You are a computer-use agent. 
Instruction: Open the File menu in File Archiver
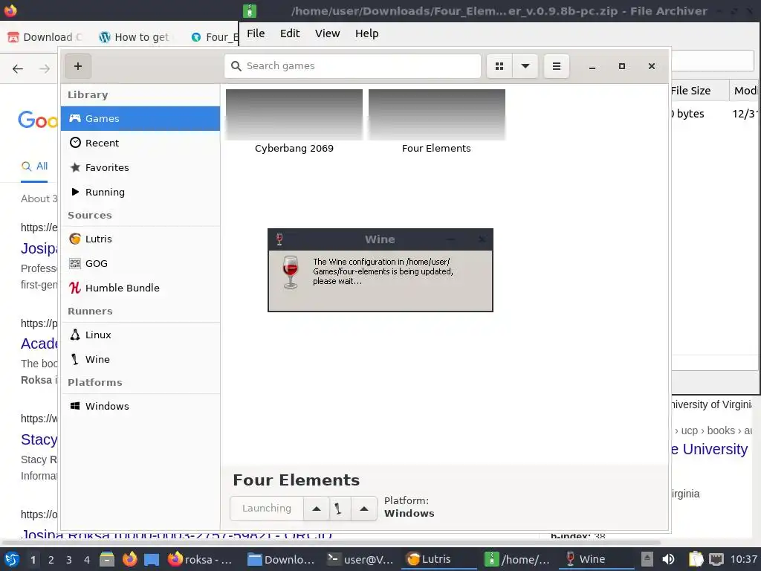[x=256, y=33]
